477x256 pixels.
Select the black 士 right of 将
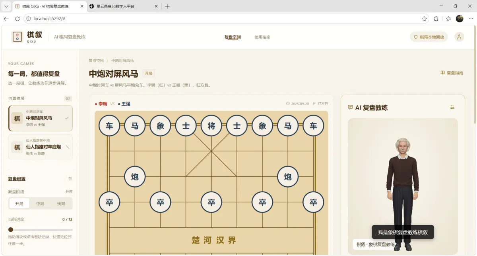[237, 126]
